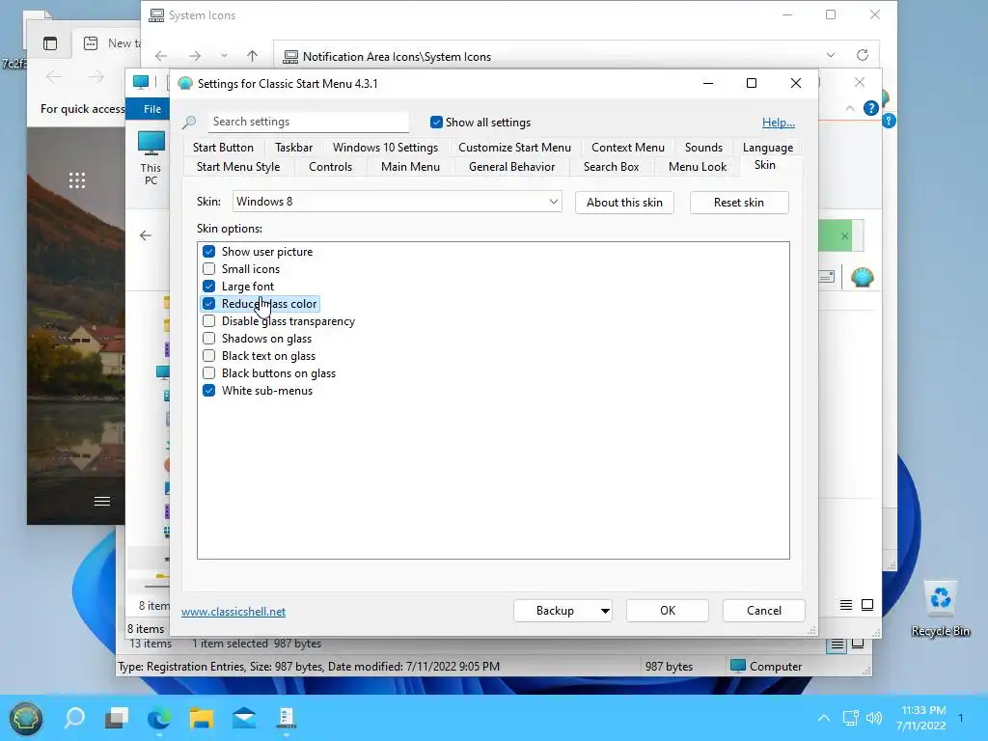The image size is (988, 741).
Task: Click the control panel app taskbar icon
Action: (286, 718)
